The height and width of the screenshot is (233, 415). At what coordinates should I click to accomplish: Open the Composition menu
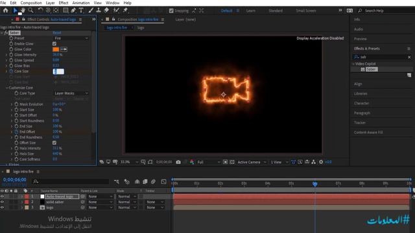point(31,3)
